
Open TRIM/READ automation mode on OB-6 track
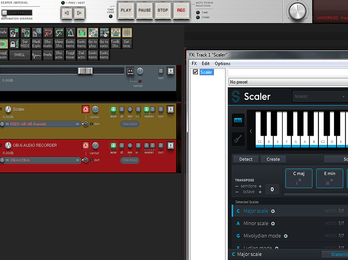point(130,160)
